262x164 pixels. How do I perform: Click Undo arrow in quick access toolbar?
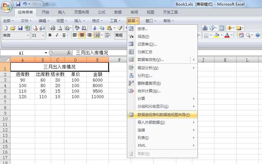25,4
